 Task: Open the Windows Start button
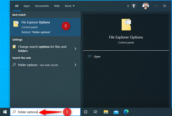5,112
